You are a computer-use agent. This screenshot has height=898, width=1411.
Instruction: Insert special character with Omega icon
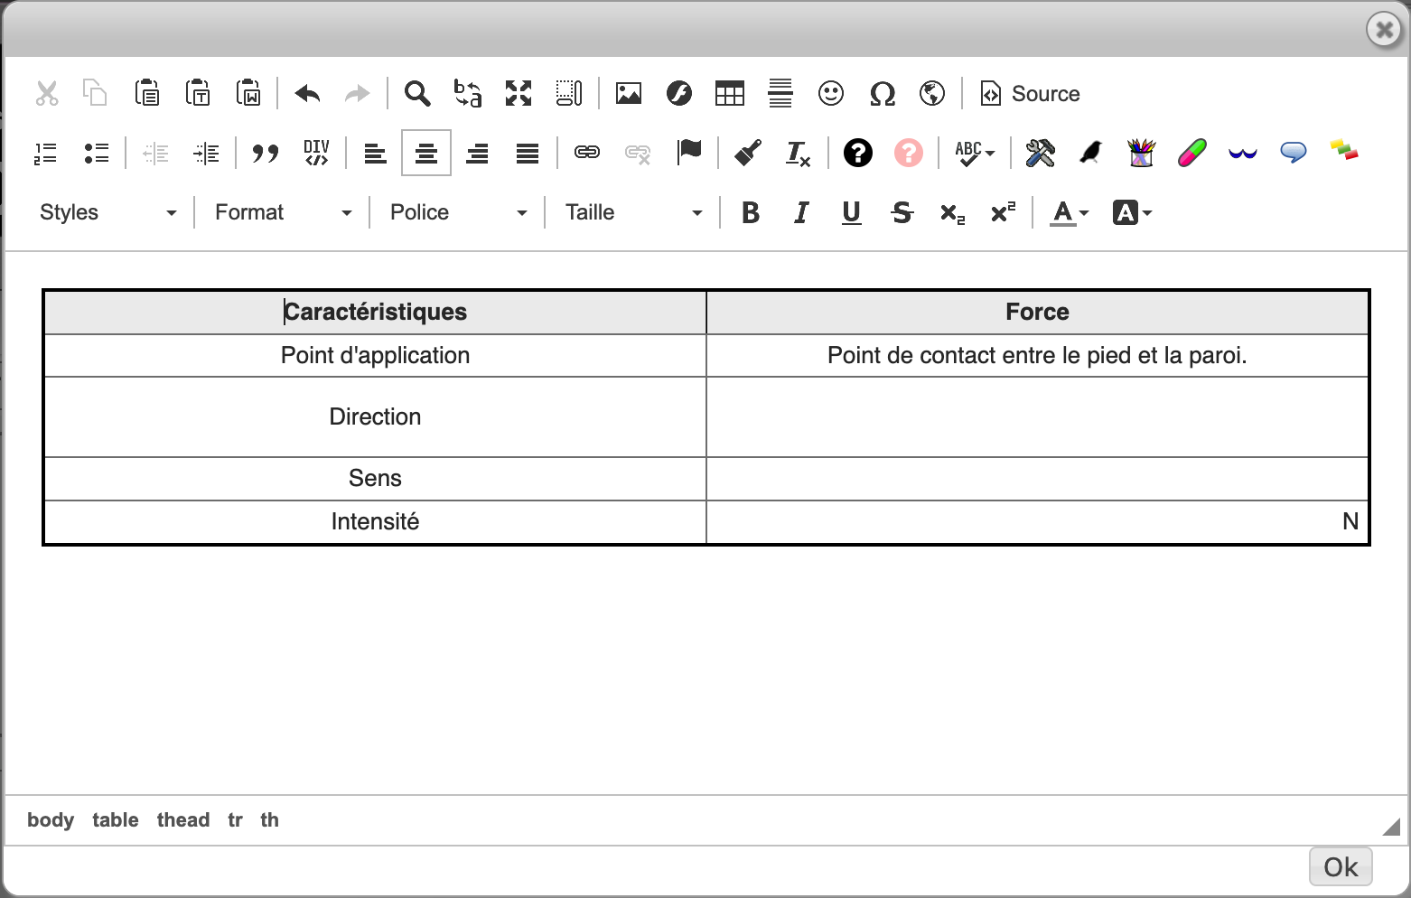point(882,94)
